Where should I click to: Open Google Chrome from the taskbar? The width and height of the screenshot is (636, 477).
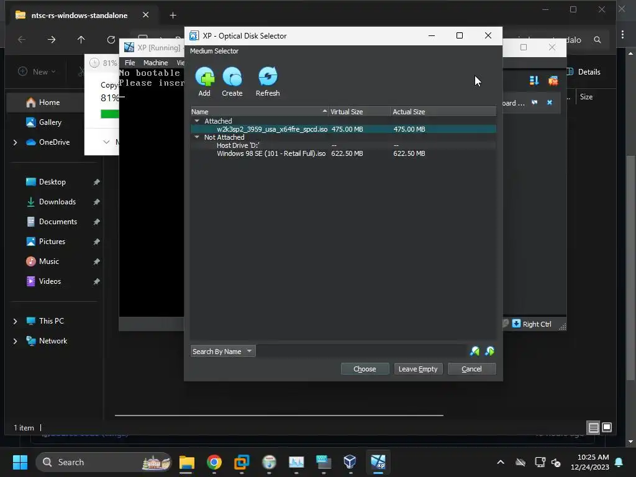tap(214, 462)
